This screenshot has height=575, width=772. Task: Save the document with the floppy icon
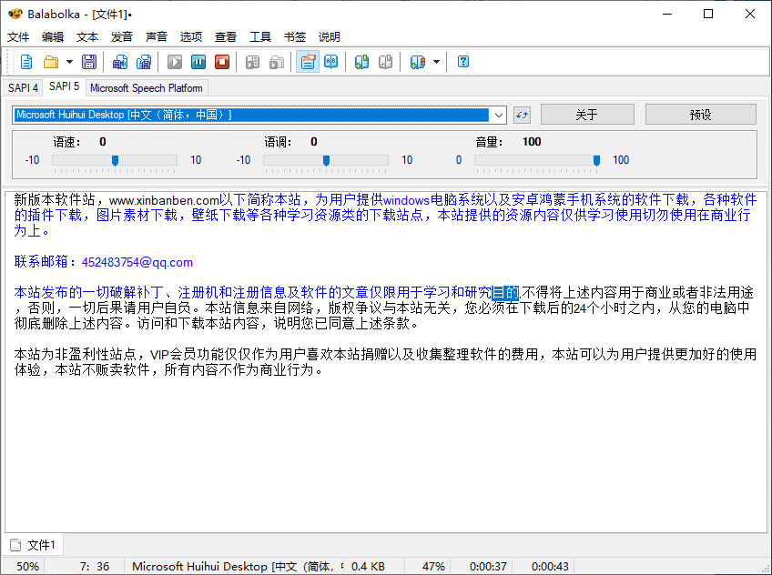(x=89, y=62)
